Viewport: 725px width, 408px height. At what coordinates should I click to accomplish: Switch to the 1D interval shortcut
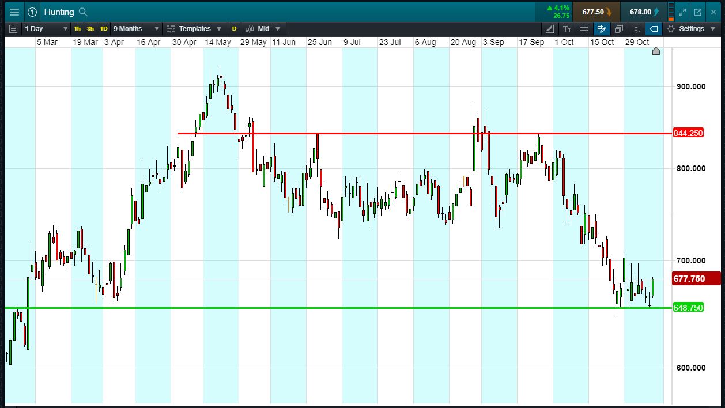(x=104, y=28)
